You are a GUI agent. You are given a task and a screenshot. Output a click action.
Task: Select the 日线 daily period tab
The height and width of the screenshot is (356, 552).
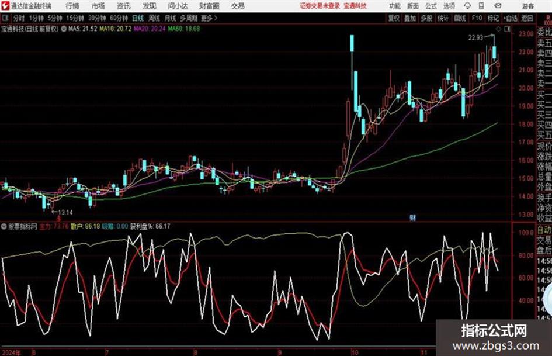[138, 18]
